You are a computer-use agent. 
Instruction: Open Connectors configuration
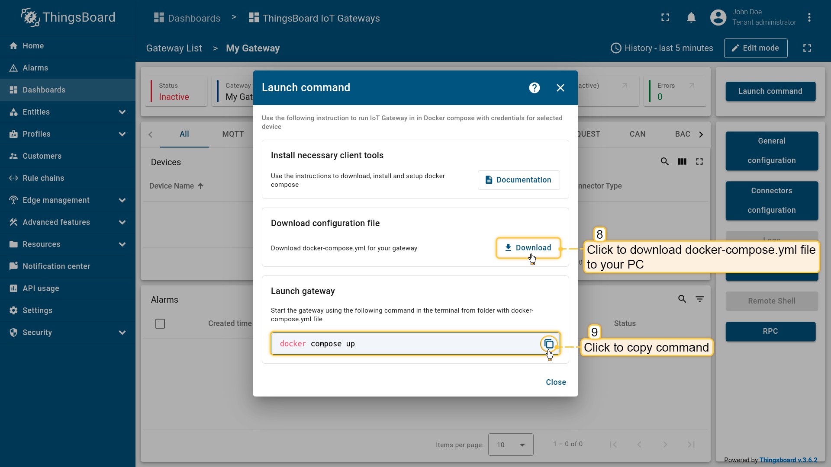coord(772,200)
